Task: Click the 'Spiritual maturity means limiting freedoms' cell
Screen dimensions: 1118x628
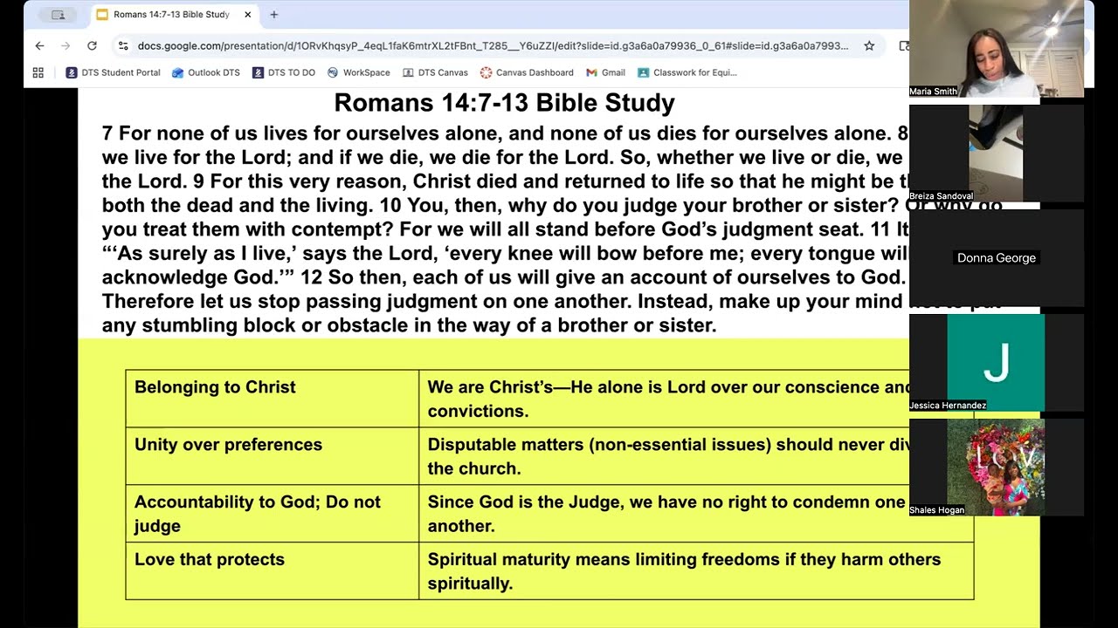Action: (696, 570)
